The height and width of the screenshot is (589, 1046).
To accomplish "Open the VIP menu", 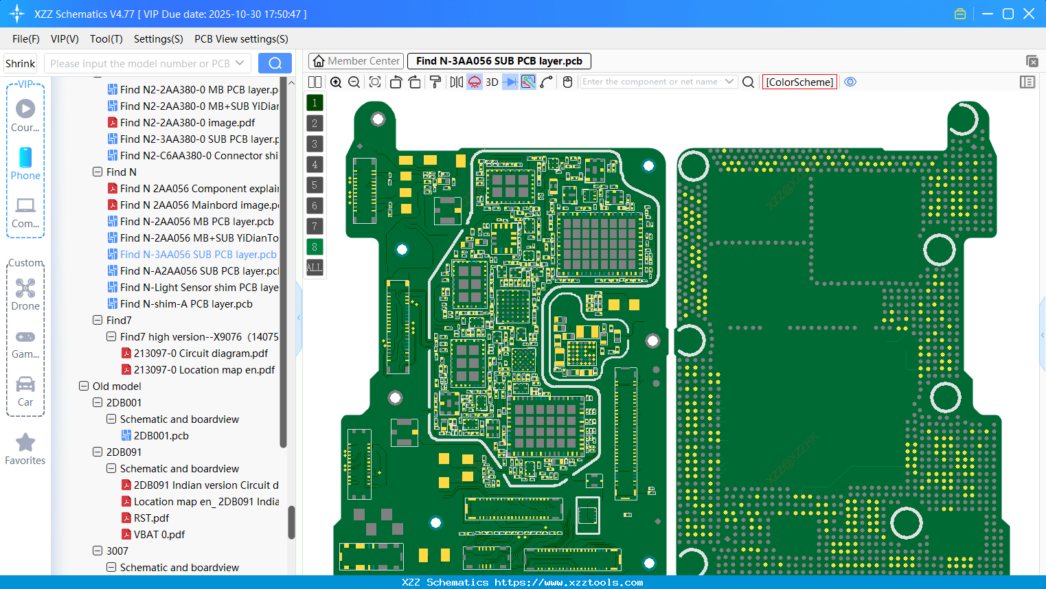I will (64, 39).
